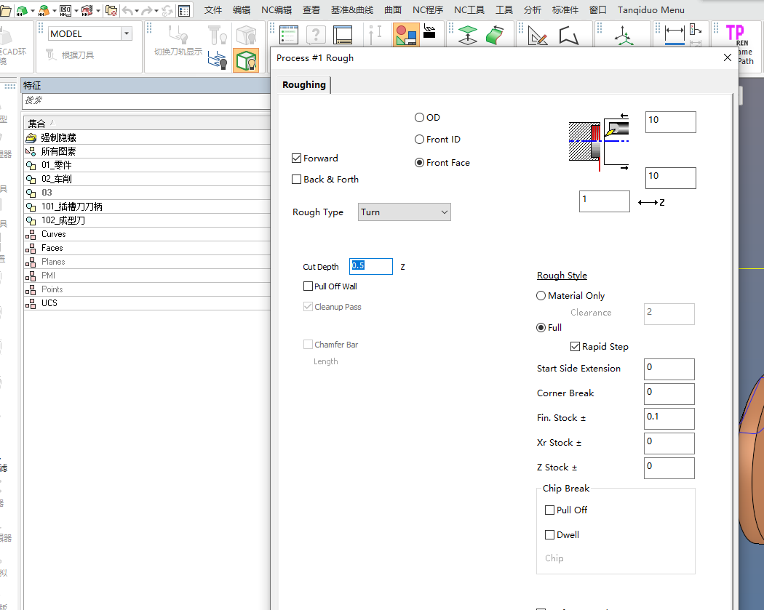Screen dimensions: 764x610
Task: Click the folder with red X icon
Action: [111, 9]
